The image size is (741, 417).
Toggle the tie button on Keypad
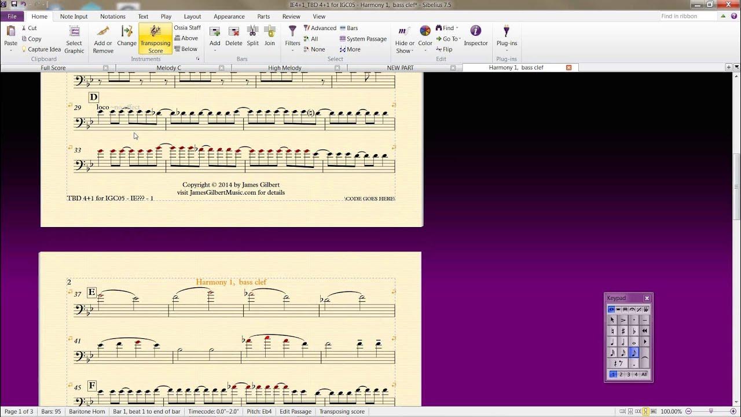point(644,357)
